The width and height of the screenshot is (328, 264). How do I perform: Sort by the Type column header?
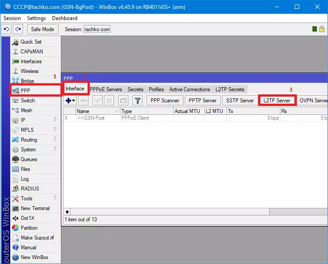tap(147, 111)
